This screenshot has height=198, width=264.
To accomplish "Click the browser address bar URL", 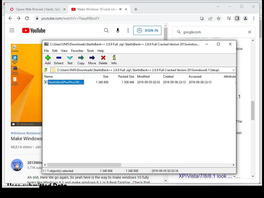I will (70, 18).
